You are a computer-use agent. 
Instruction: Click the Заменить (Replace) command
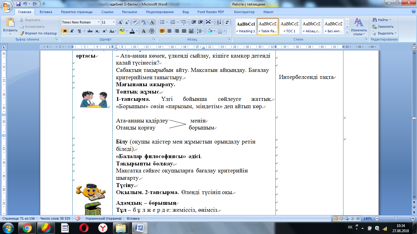click(x=383, y=27)
